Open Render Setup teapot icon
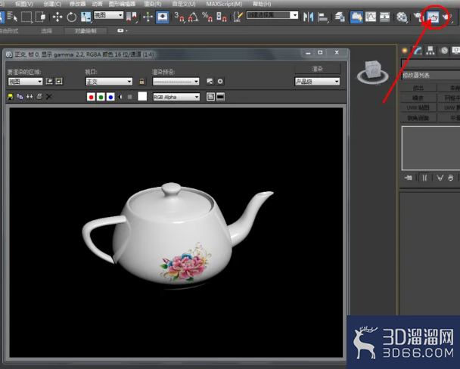This screenshot has width=460, height=369. click(418, 17)
